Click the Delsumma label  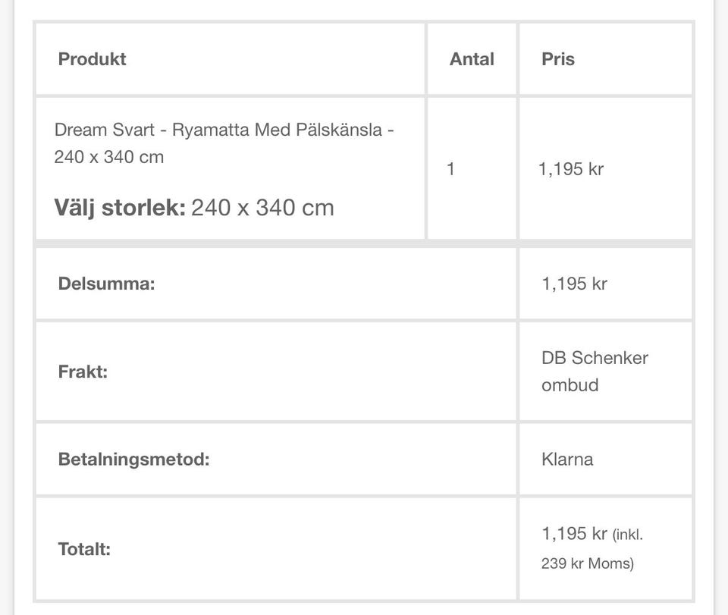click(106, 284)
